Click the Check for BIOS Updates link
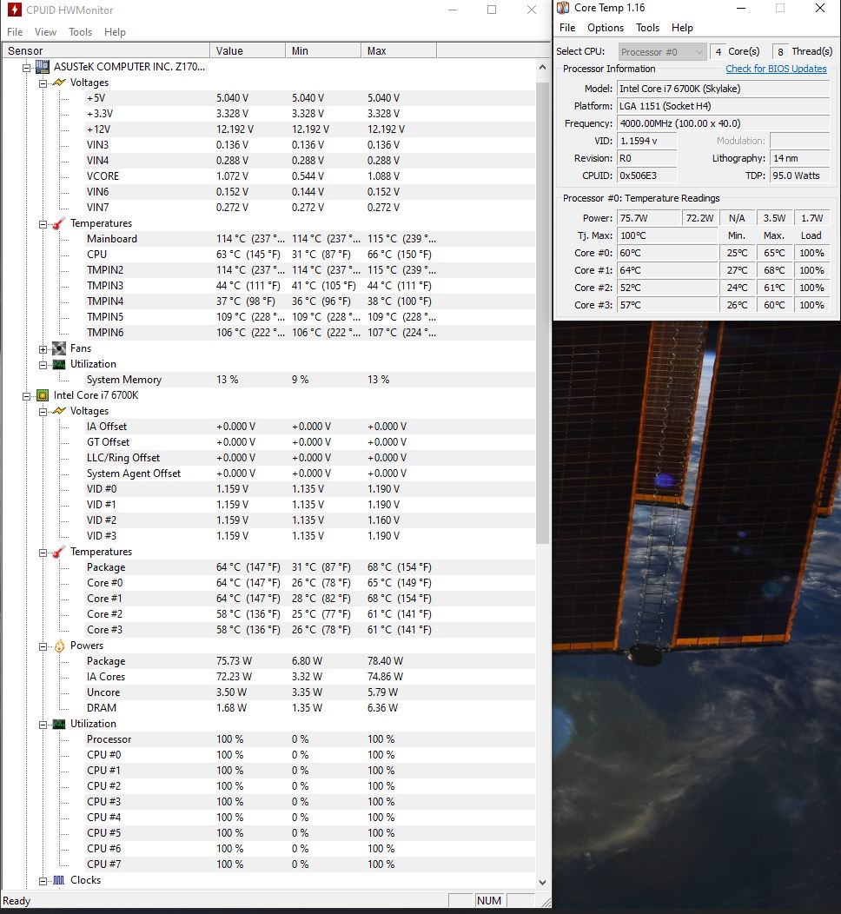This screenshot has width=841, height=914. (x=776, y=70)
